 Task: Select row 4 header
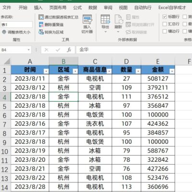[5, 97]
